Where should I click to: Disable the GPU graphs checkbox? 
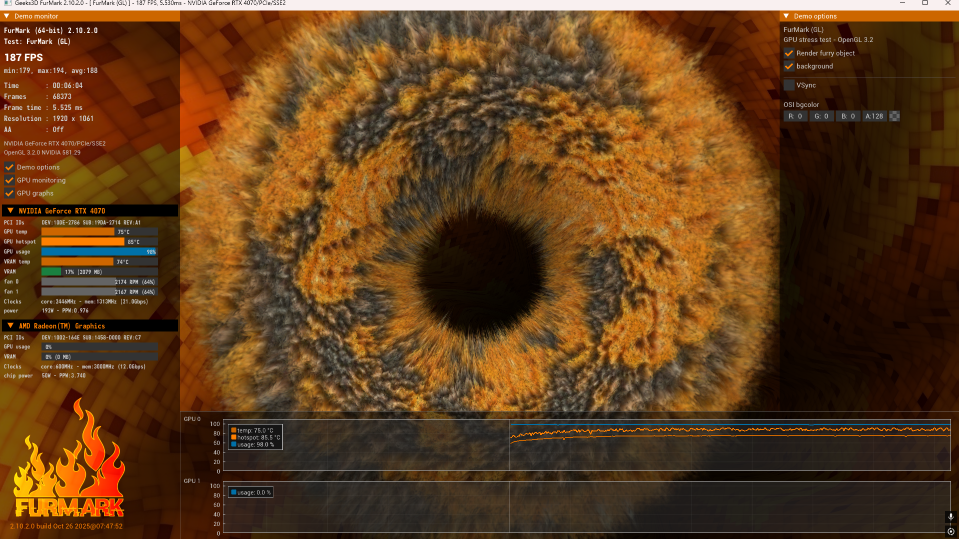tap(9, 193)
